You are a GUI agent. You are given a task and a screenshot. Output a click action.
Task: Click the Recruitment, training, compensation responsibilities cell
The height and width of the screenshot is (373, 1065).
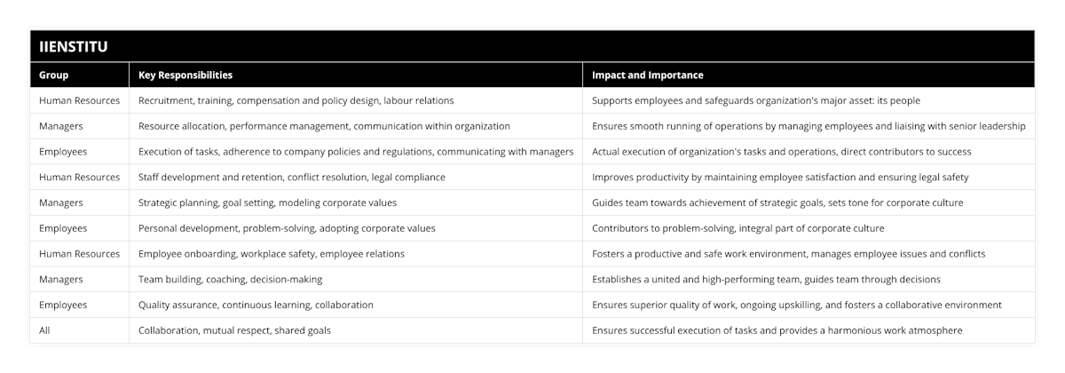(296, 101)
